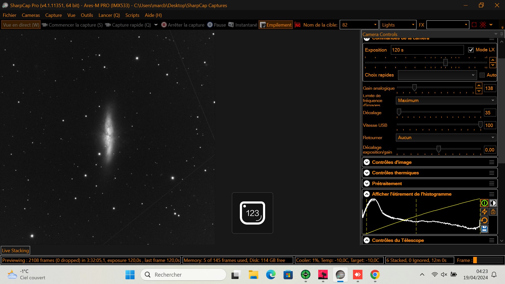Open the Scripts menu
Image resolution: width=505 pixels, height=284 pixels.
pos(132,15)
